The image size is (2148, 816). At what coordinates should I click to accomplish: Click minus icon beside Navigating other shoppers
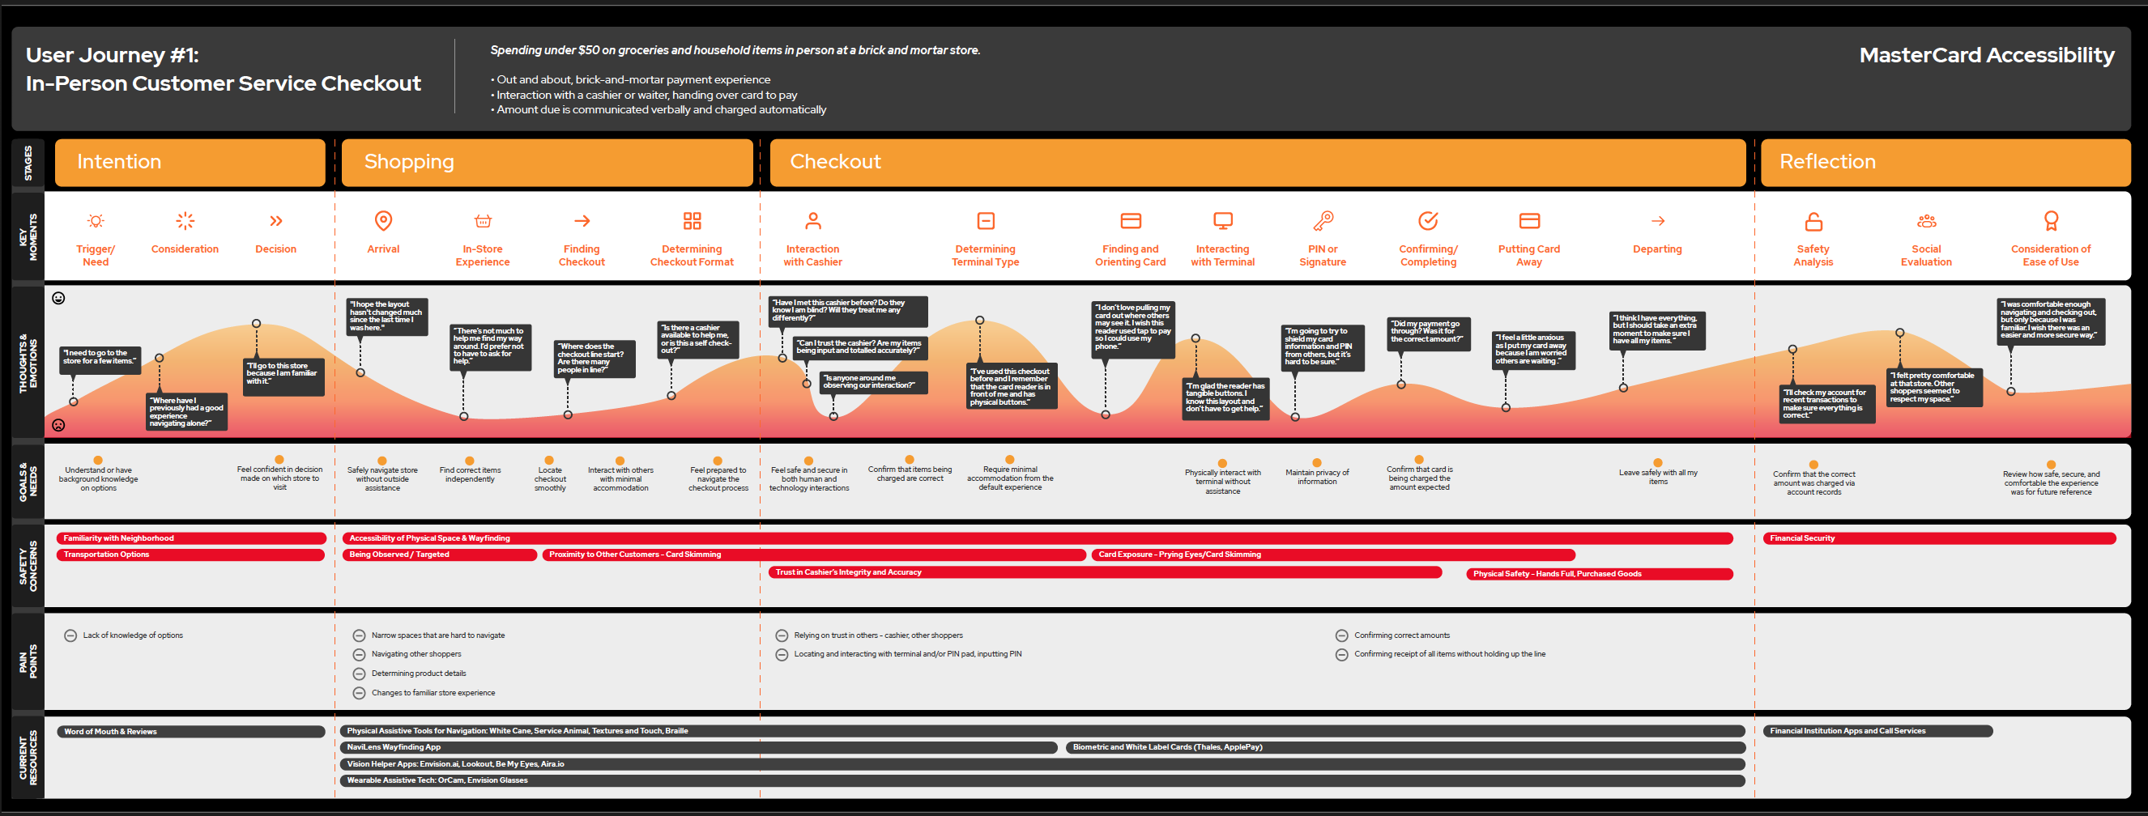[x=360, y=655]
